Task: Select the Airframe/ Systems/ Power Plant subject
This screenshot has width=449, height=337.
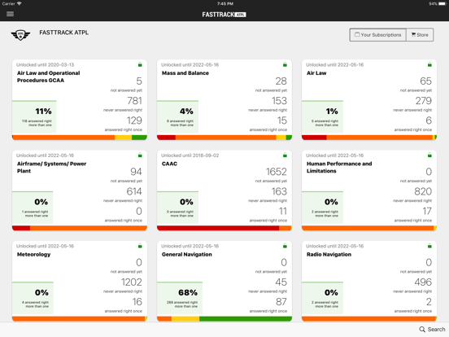Action: click(x=51, y=168)
